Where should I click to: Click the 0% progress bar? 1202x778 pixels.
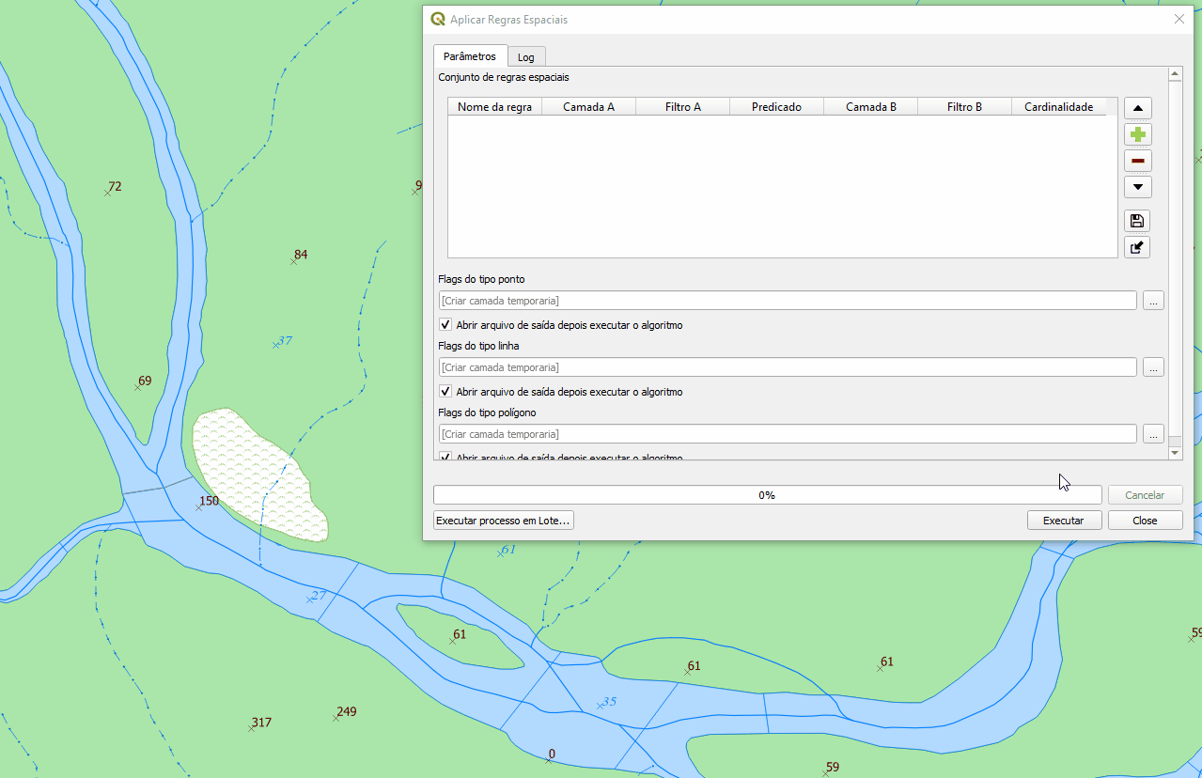click(x=767, y=495)
